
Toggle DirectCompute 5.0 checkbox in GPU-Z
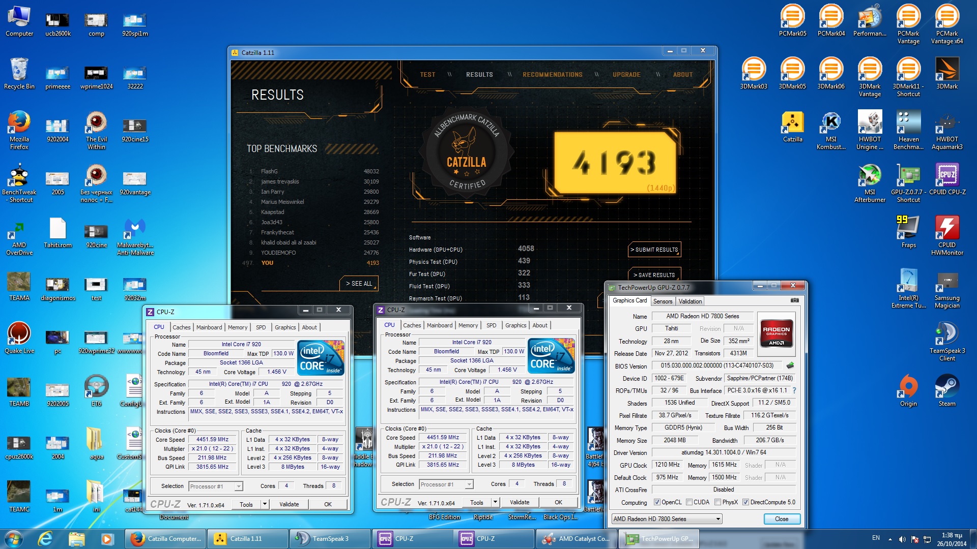(x=745, y=502)
